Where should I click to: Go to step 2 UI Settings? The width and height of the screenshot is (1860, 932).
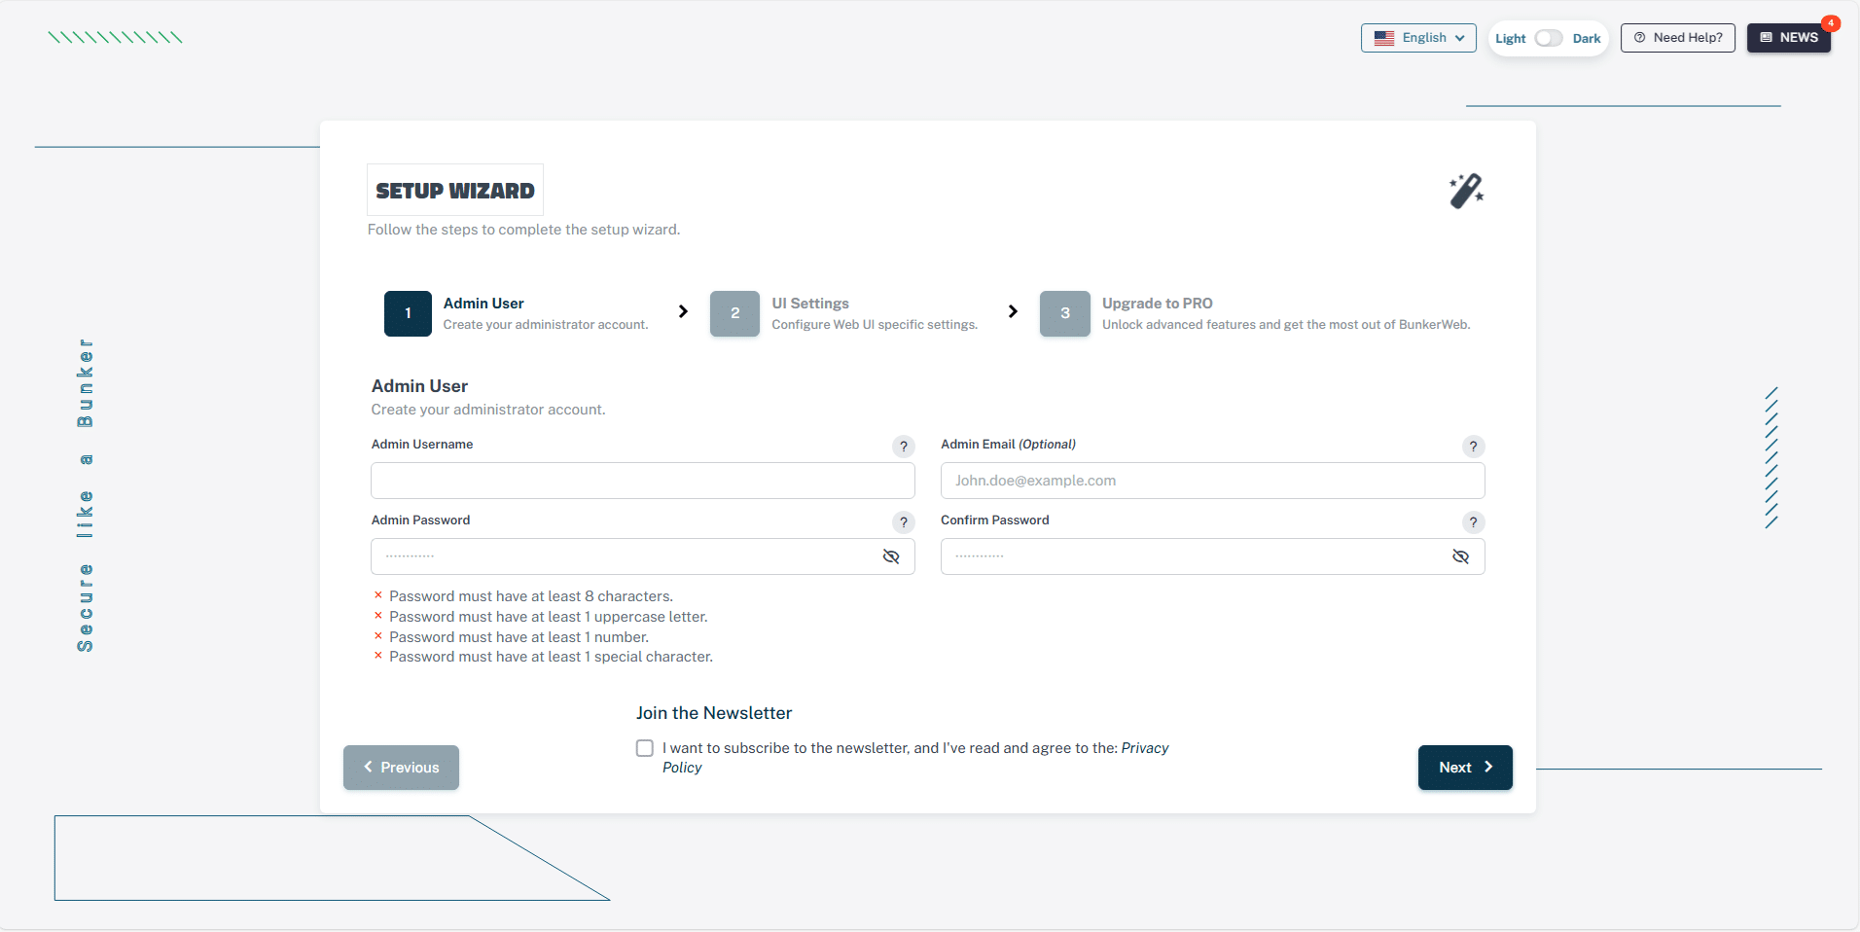pos(734,313)
